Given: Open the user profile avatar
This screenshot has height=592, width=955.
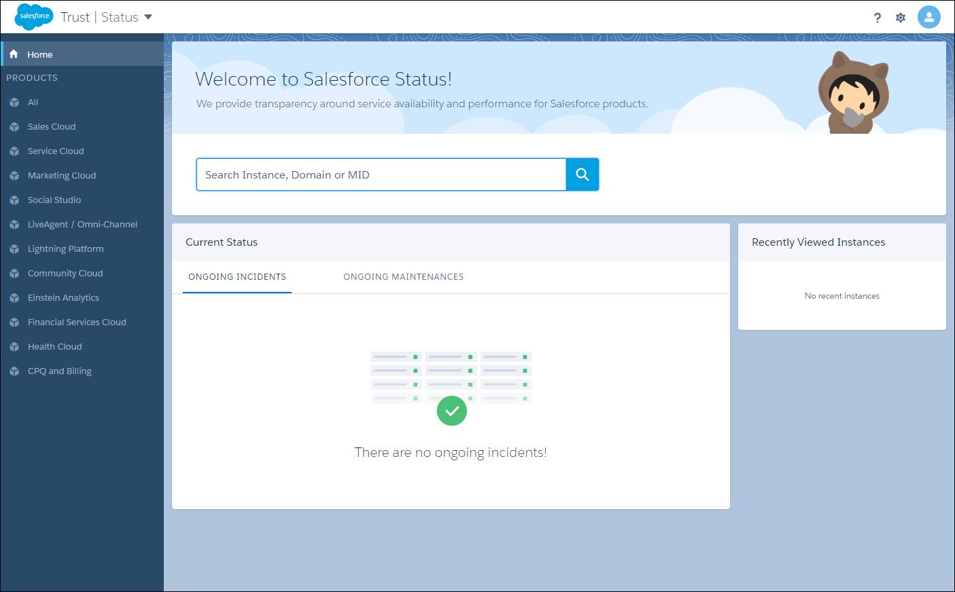Looking at the screenshot, I should click(x=929, y=17).
